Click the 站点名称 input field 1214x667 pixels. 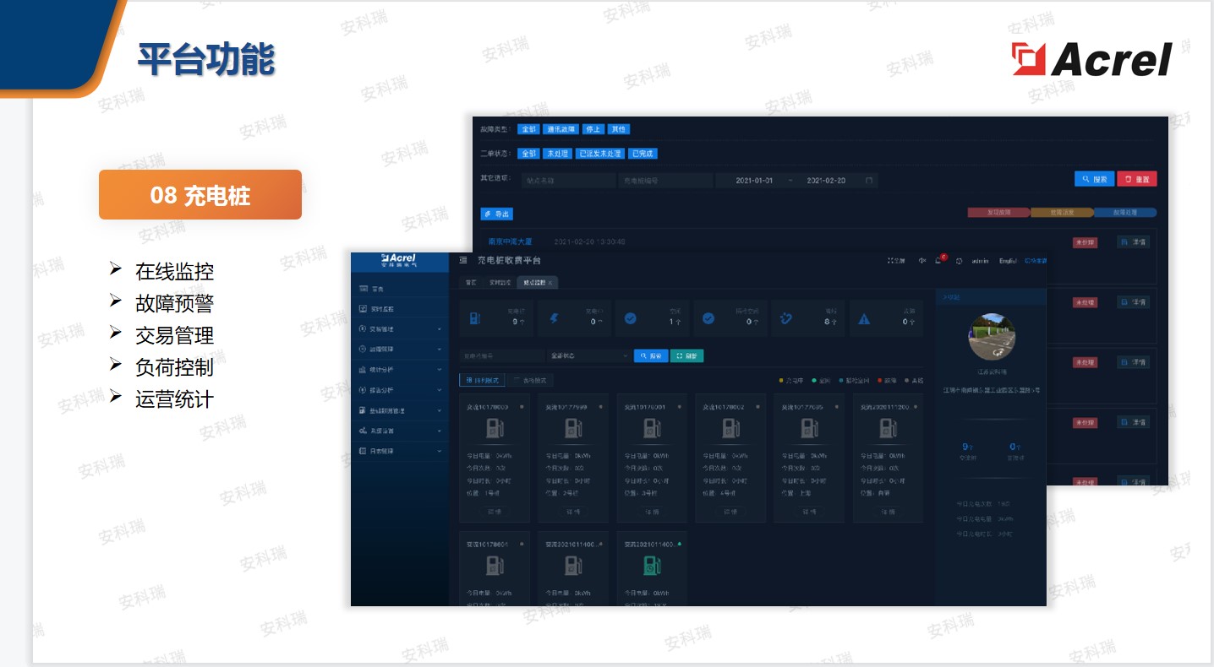point(567,181)
